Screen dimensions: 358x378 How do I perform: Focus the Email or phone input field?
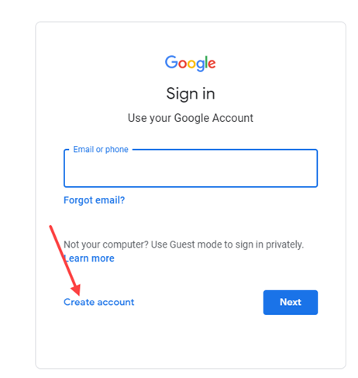click(191, 168)
